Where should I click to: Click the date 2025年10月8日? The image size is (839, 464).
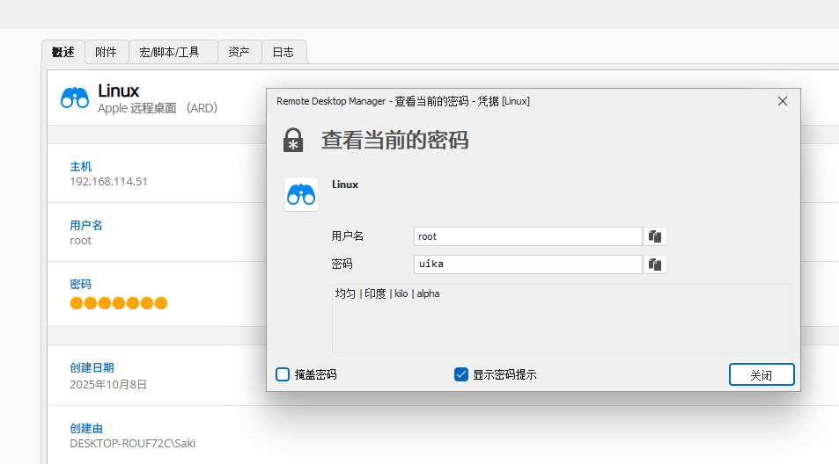(108, 384)
